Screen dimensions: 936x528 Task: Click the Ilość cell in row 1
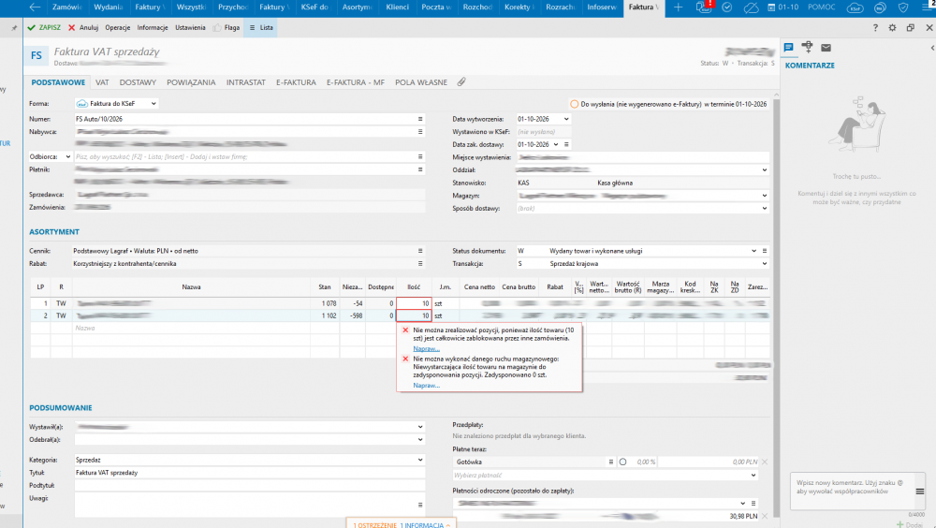point(414,303)
